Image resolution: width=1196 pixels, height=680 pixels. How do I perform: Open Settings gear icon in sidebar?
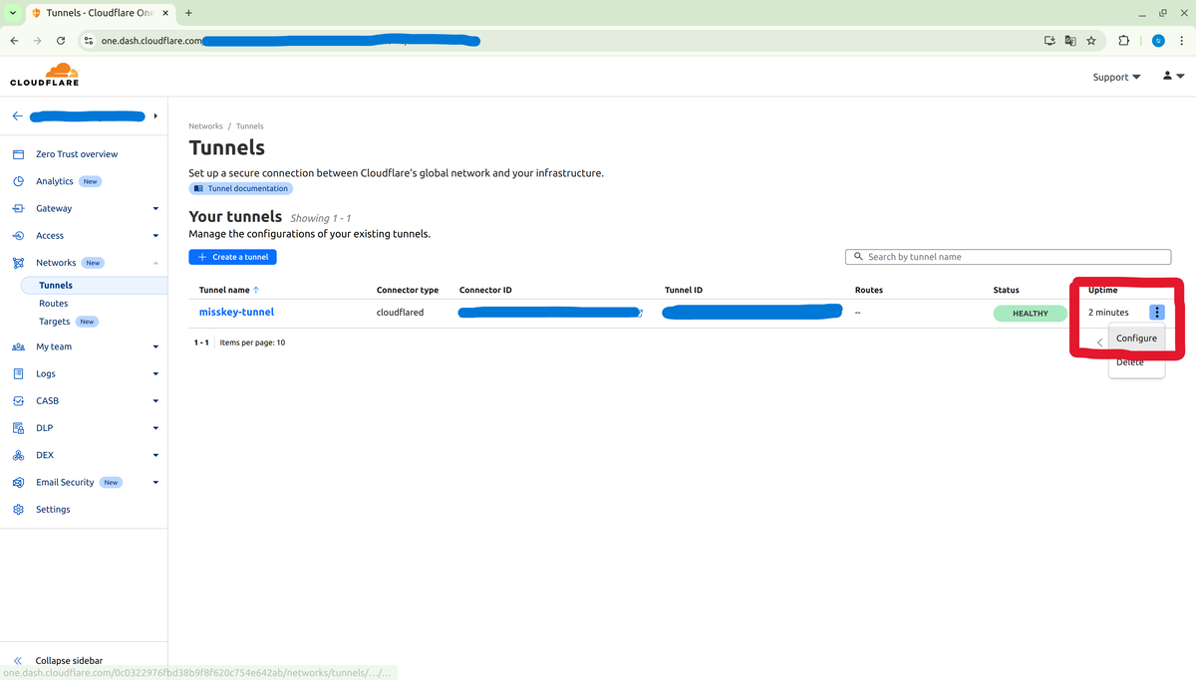point(18,509)
